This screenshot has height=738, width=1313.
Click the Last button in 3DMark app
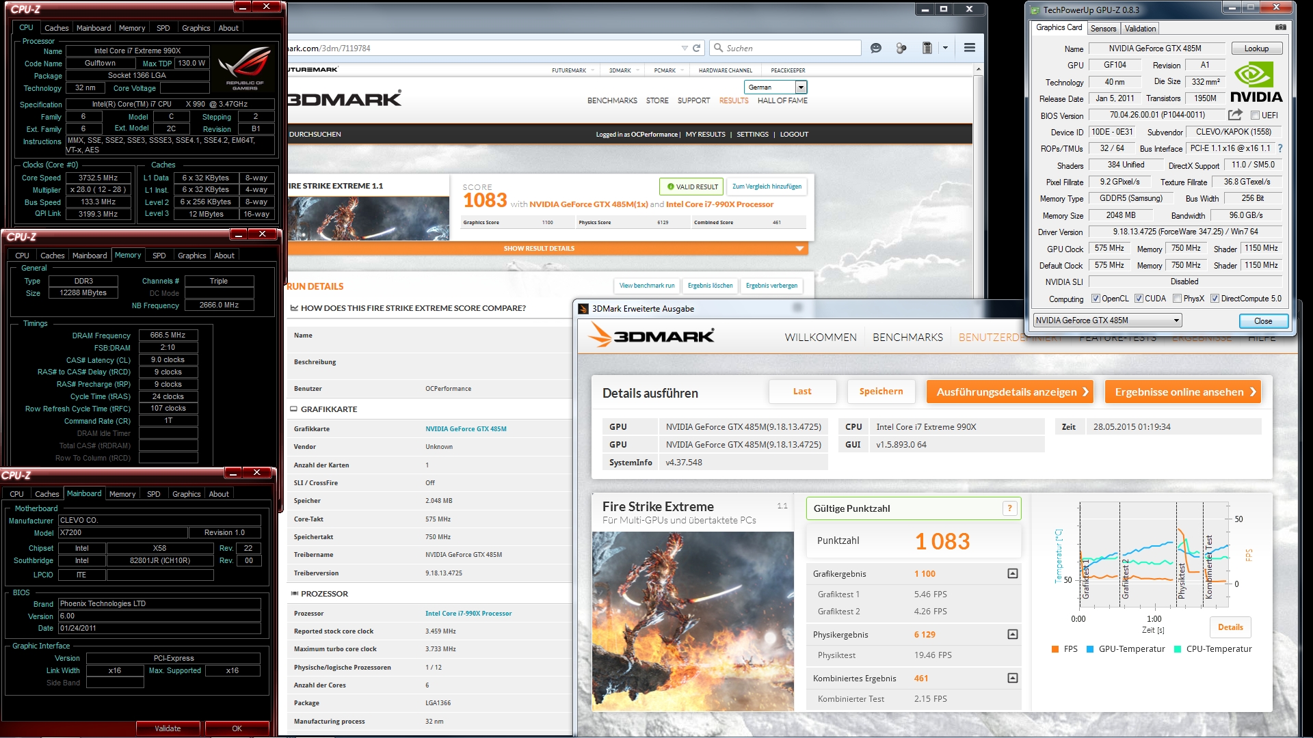tap(802, 392)
